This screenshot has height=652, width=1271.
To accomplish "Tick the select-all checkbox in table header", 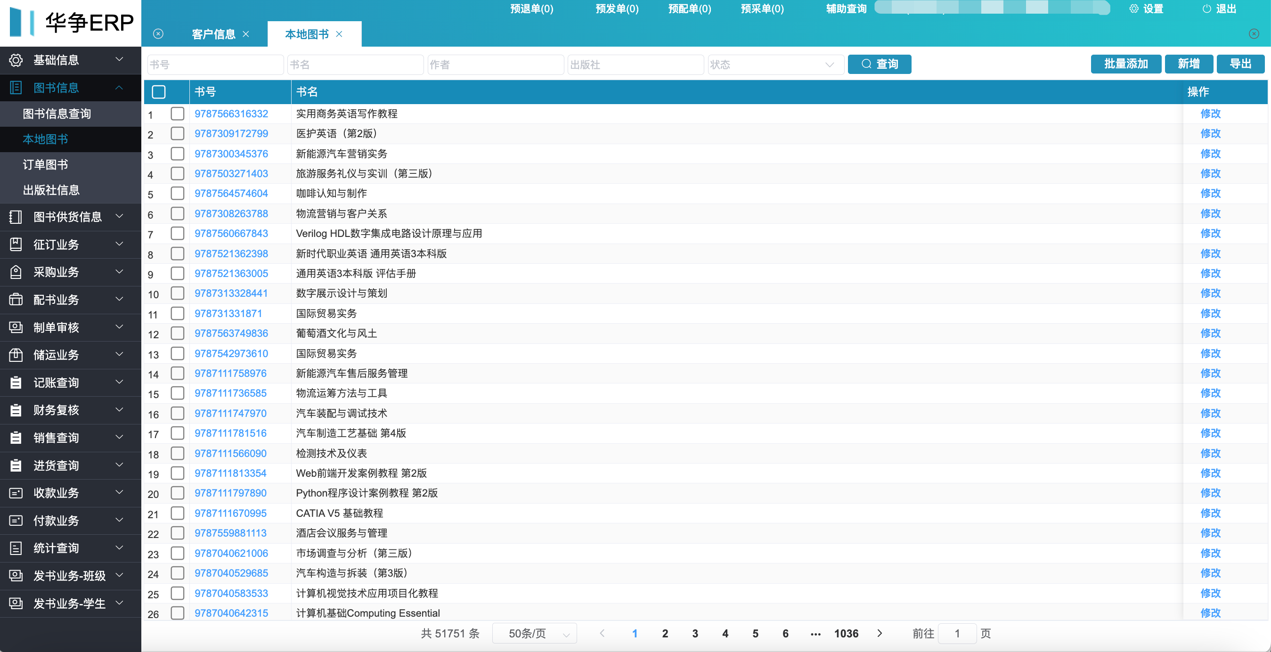I will [x=158, y=92].
